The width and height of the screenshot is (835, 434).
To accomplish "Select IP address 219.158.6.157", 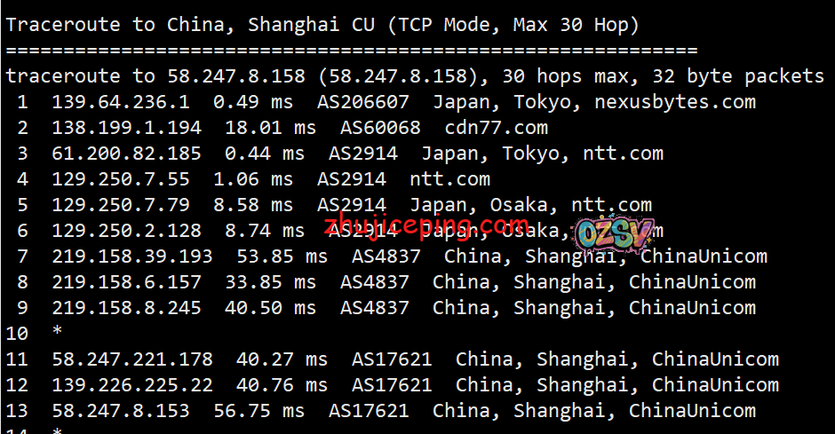I will coord(127,282).
